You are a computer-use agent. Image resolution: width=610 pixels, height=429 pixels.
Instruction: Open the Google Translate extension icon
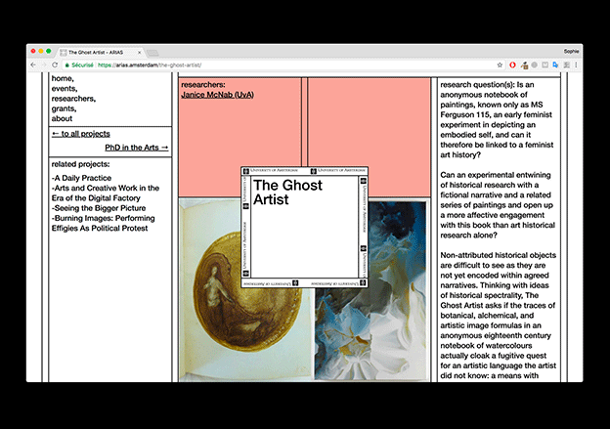(554, 64)
